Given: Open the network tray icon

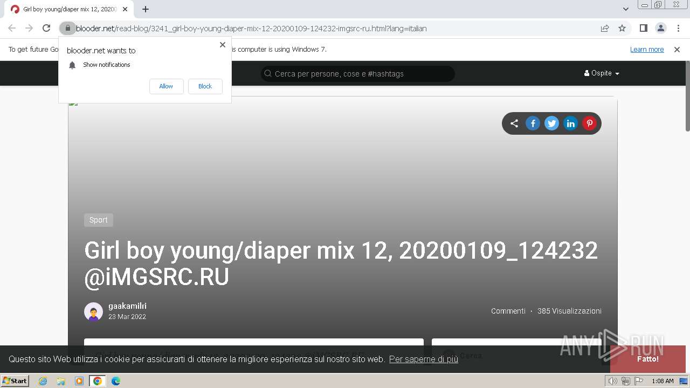Looking at the screenshot, I should tap(626, 381).
